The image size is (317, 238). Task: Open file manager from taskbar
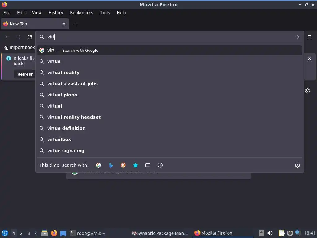(x=45, y=233)
